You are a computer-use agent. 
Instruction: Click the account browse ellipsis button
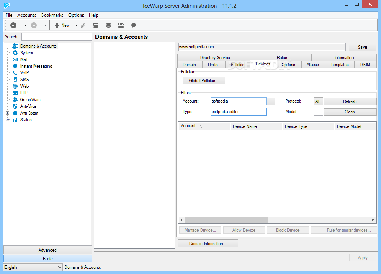271,101
